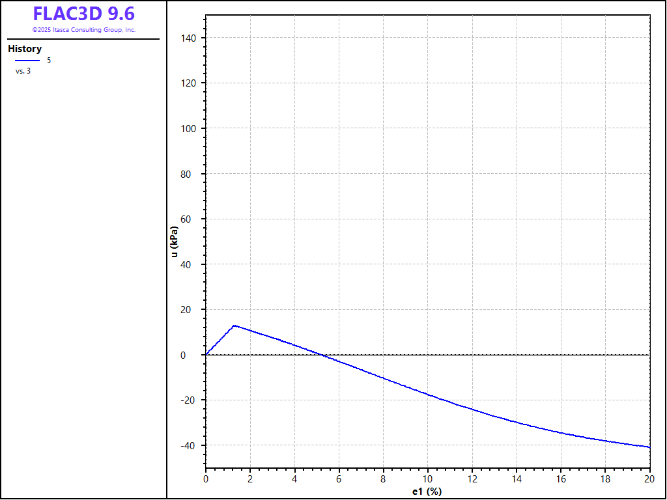
Task: Click where the blue curve crosses zero
Action: coord(322,355)
